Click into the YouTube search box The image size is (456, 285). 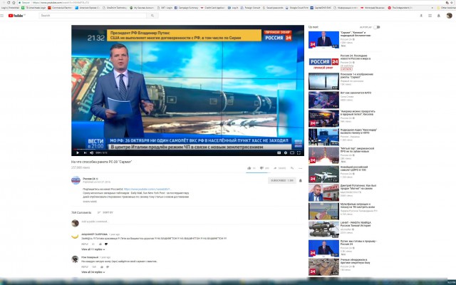(x=93, y=16)
